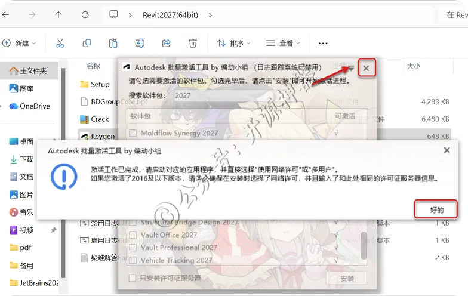The width and height of the screenshot is (468, 296).
Task: Click the Rename icon in the toolbar
Action: 140,43
